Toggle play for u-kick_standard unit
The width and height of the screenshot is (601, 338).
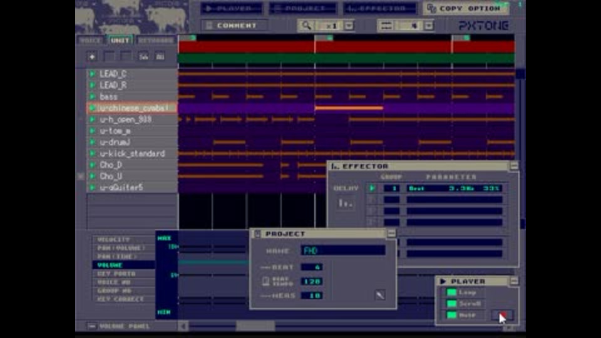click(93, 153)
